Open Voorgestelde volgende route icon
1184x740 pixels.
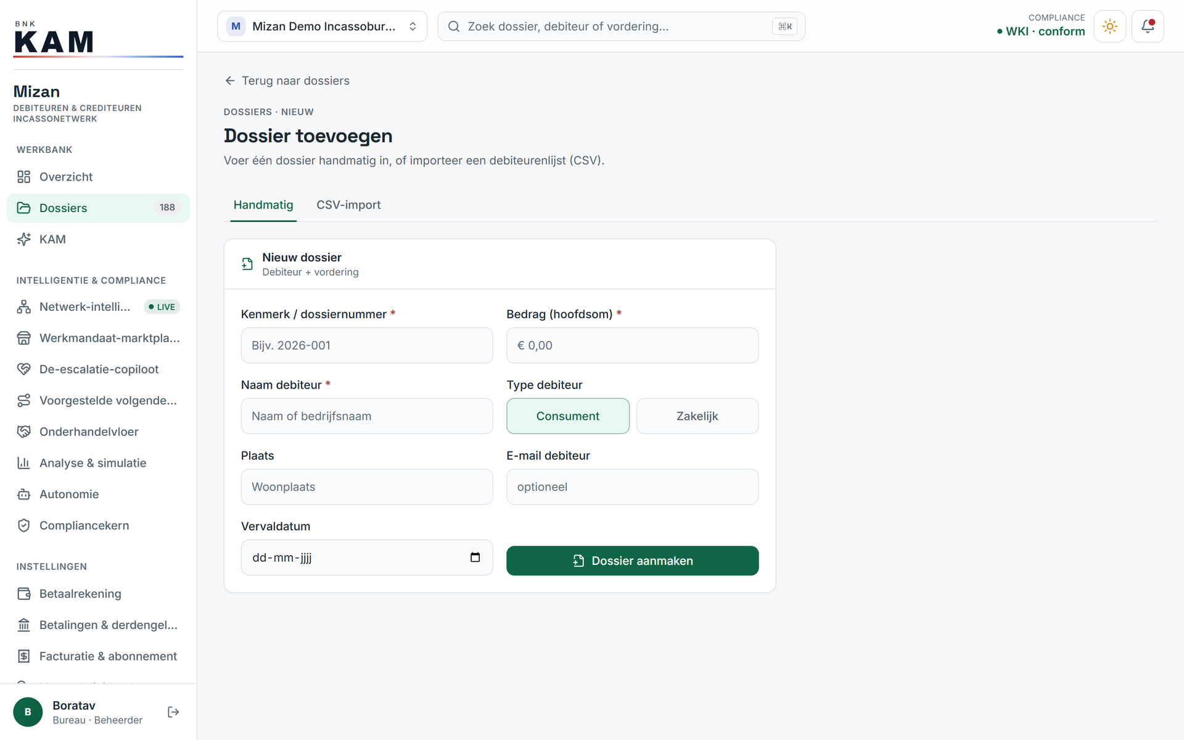23,400
